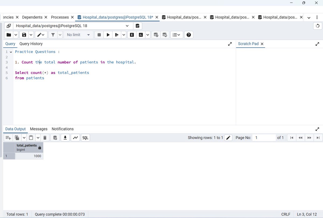Click the Save data changes database icon

tap(55, 138)
